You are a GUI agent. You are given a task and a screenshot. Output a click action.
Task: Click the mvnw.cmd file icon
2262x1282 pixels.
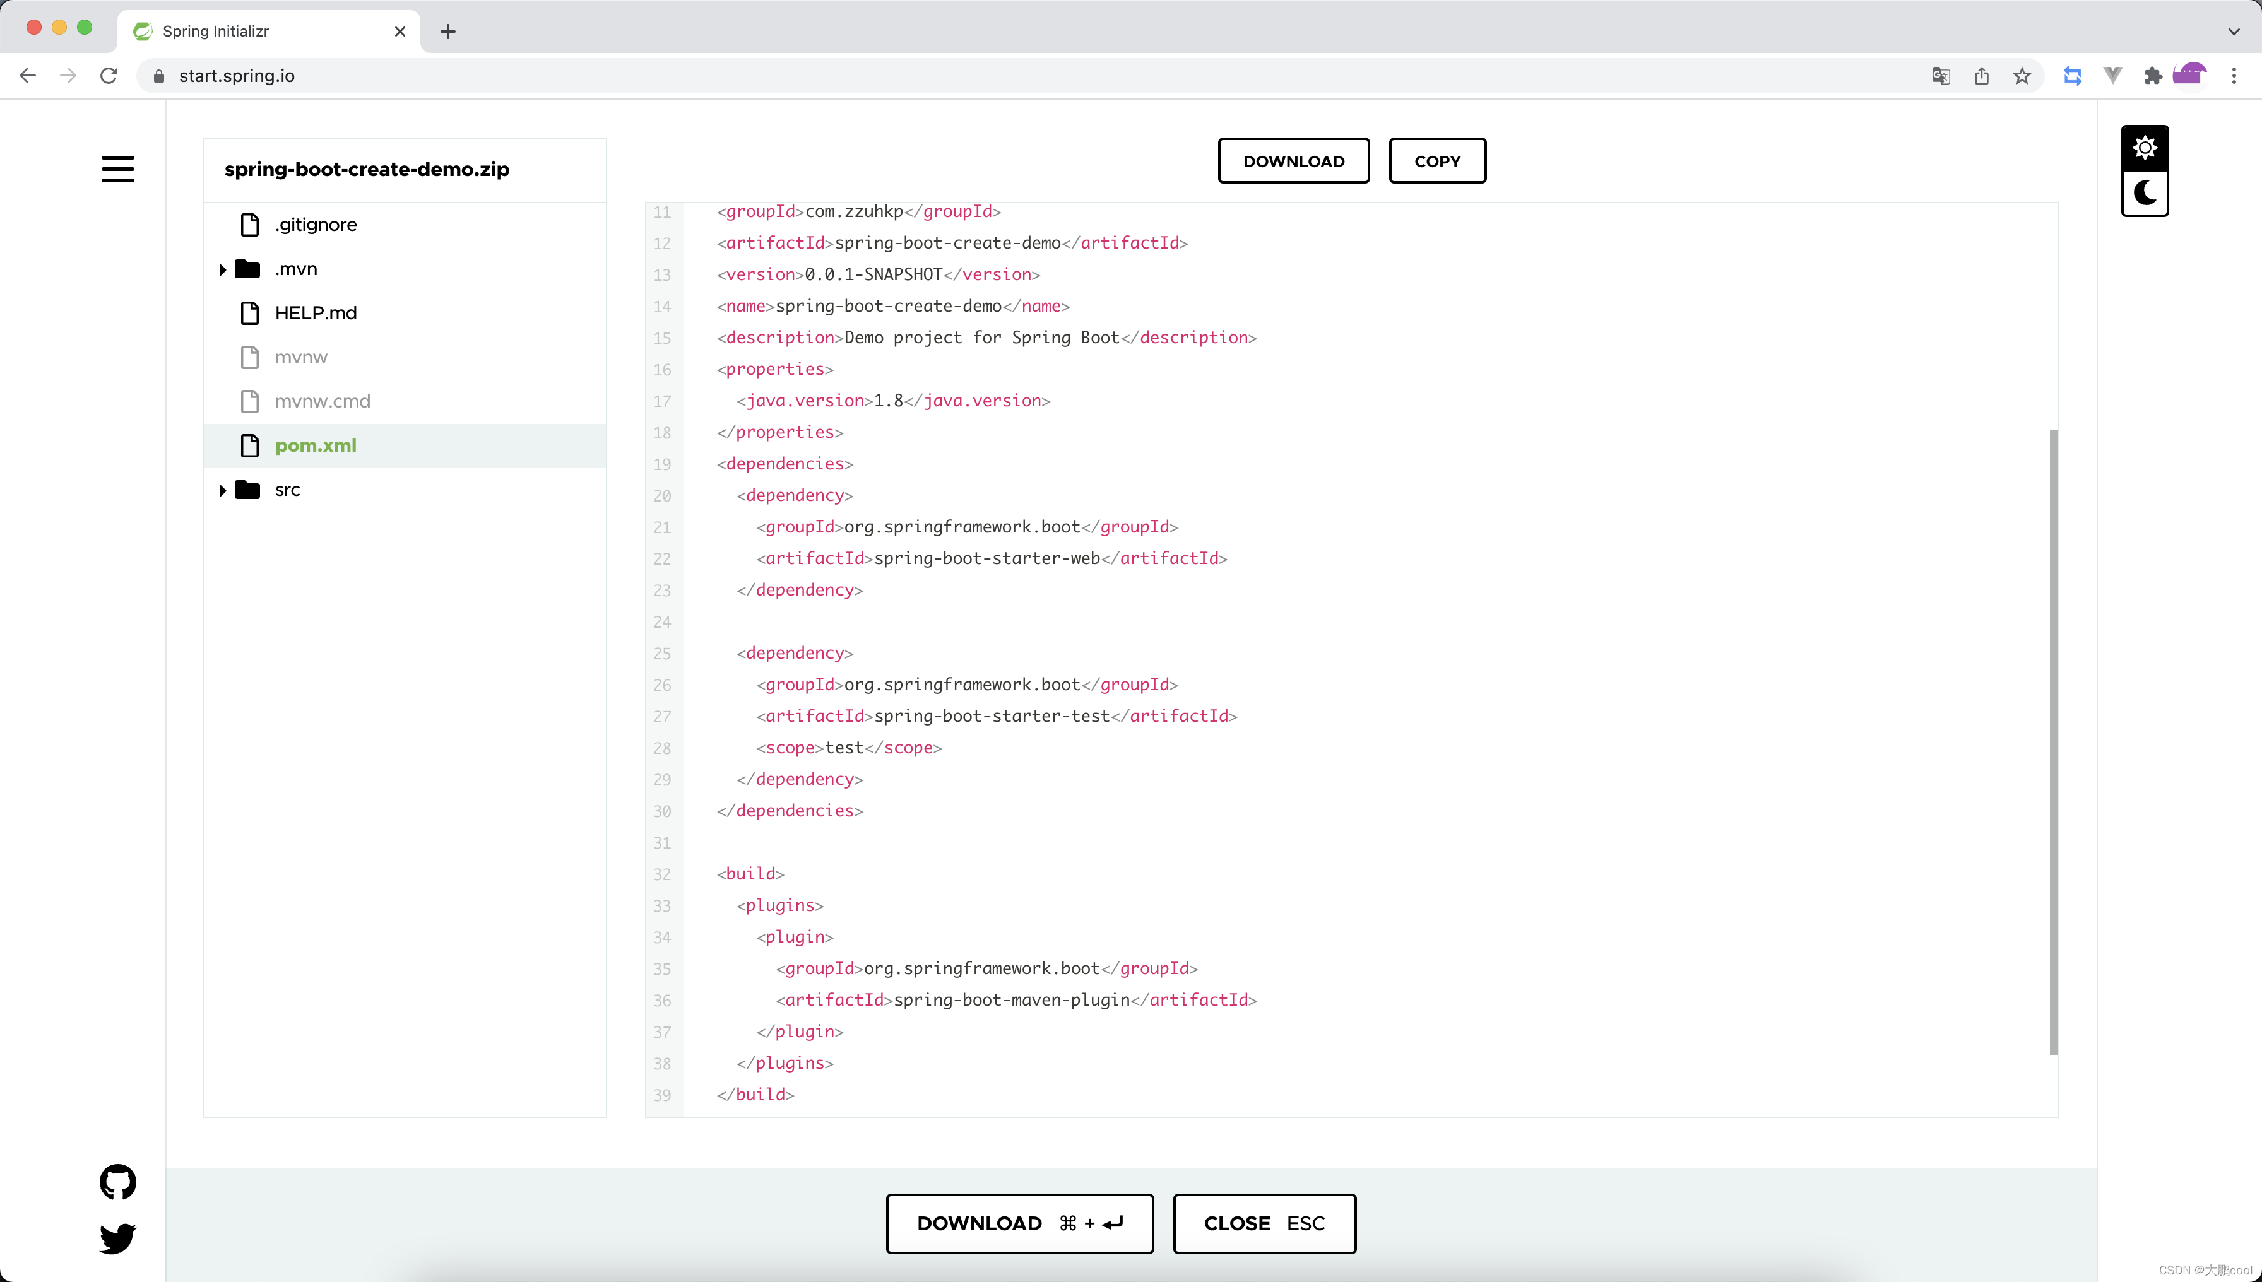[x=249, y=401]
